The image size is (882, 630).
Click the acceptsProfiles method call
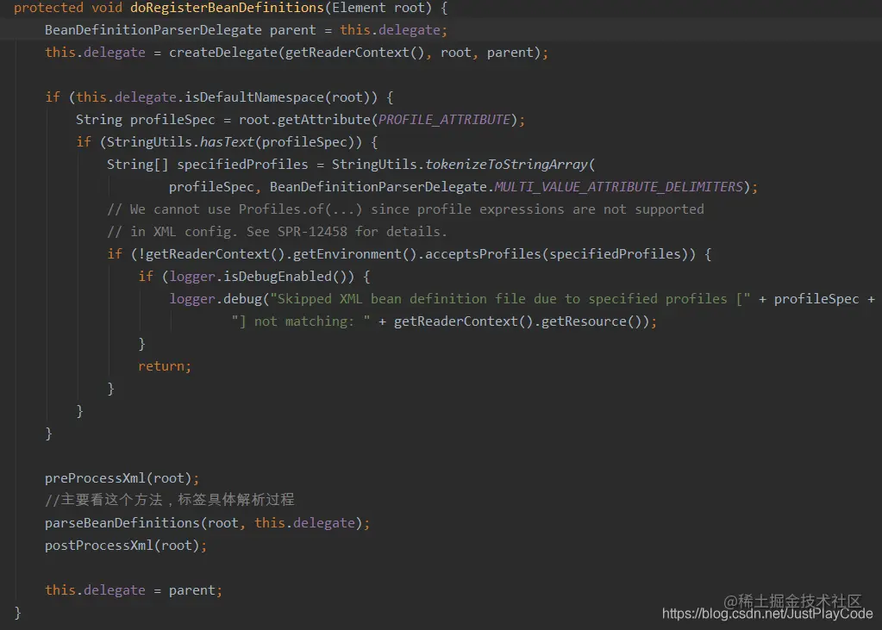[483, 254]
